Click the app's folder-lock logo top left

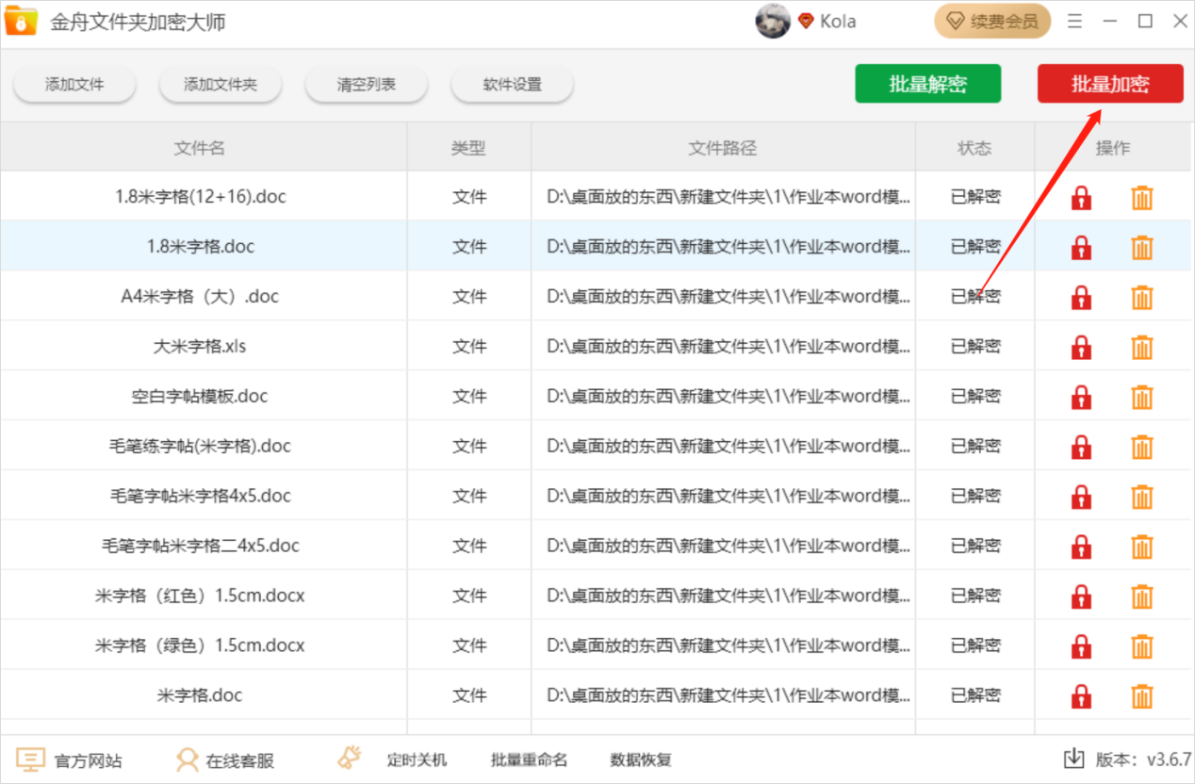click(21, 20)
